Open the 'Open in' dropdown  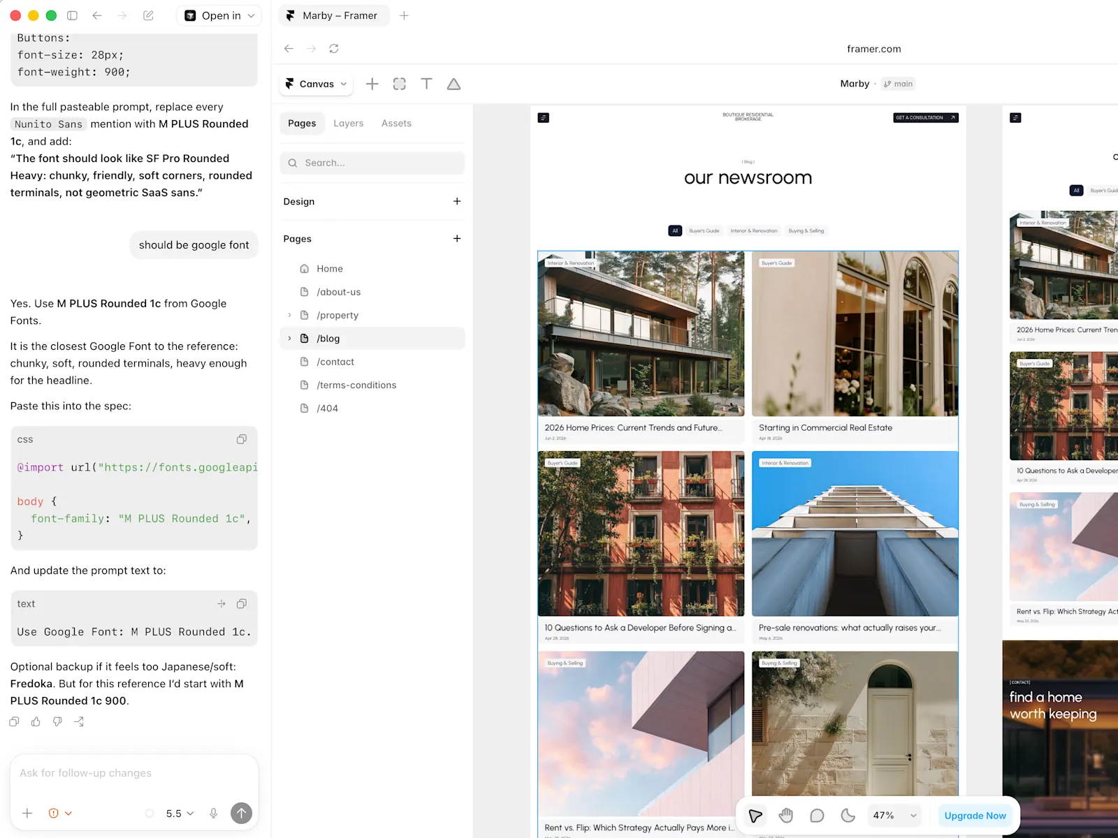(x=219, y=15)
